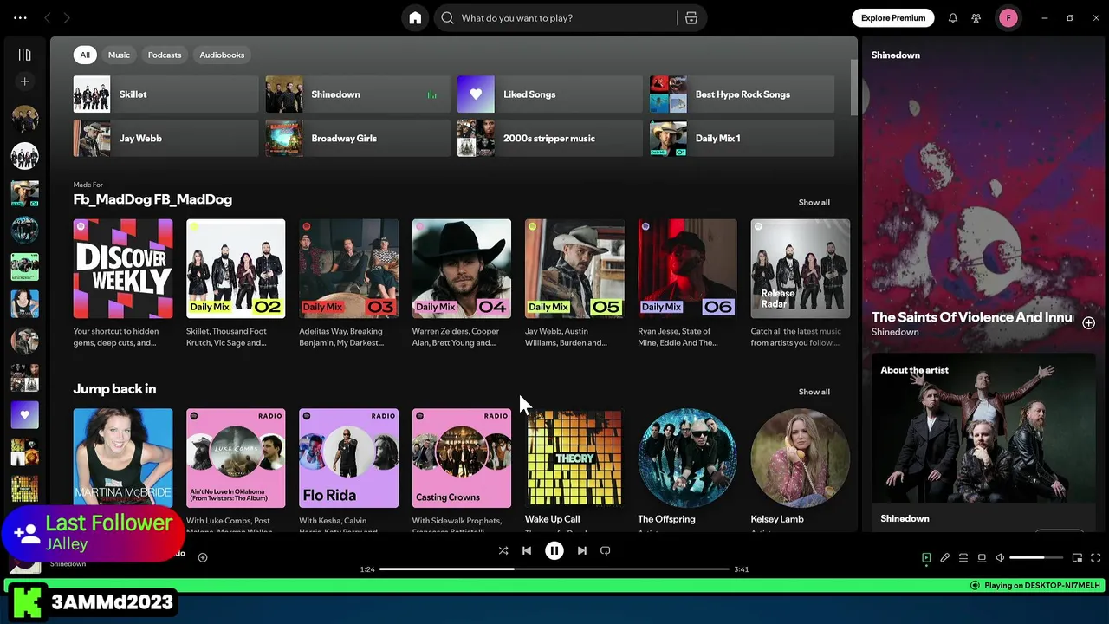Open About the artist Shinedown card
The height and width of the screenshot is (624, 1109).
point(983,443)
